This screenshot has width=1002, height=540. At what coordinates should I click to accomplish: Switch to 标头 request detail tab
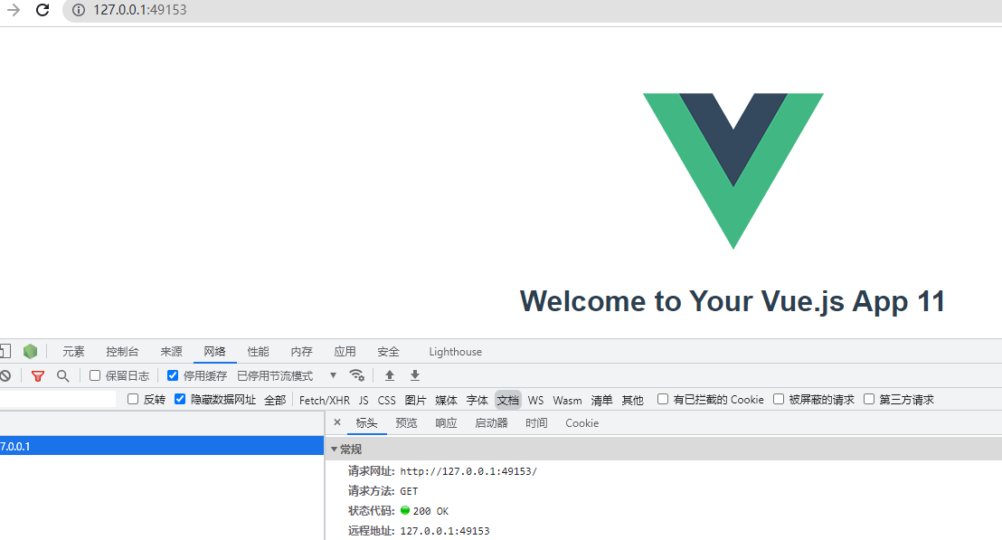pos(367,423)
